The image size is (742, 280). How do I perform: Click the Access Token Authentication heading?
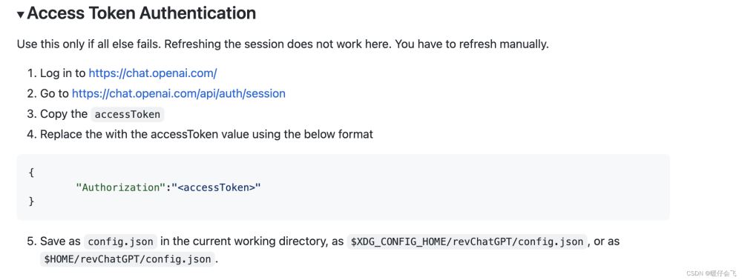tap(142, 13)
